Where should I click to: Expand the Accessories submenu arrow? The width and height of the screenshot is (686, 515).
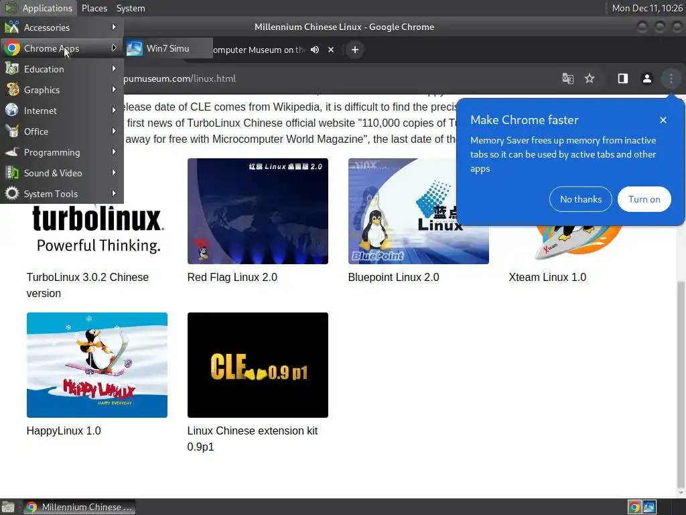point(114,27)
